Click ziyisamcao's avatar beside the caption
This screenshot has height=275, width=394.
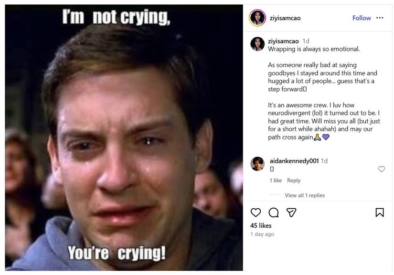point(257,44)
